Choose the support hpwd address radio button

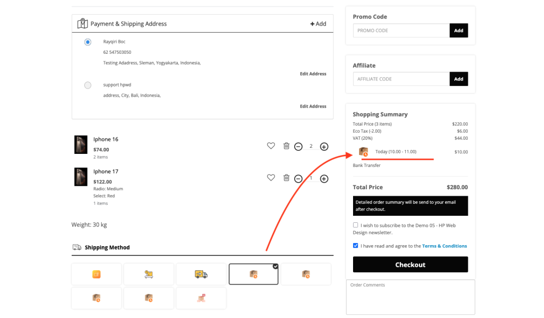[x=88, y=85]
